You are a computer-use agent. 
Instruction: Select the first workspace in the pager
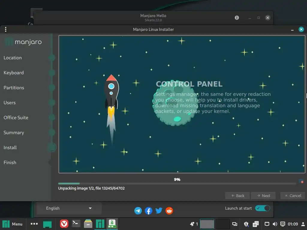(x=207, y=224)
